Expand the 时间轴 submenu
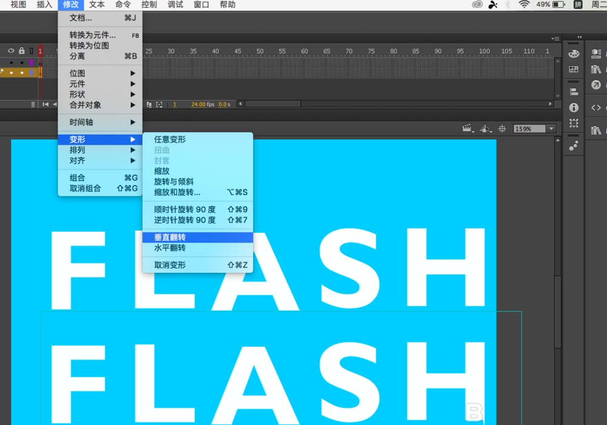Viewport: 607px width, 425px height. (x=100, y=122)
